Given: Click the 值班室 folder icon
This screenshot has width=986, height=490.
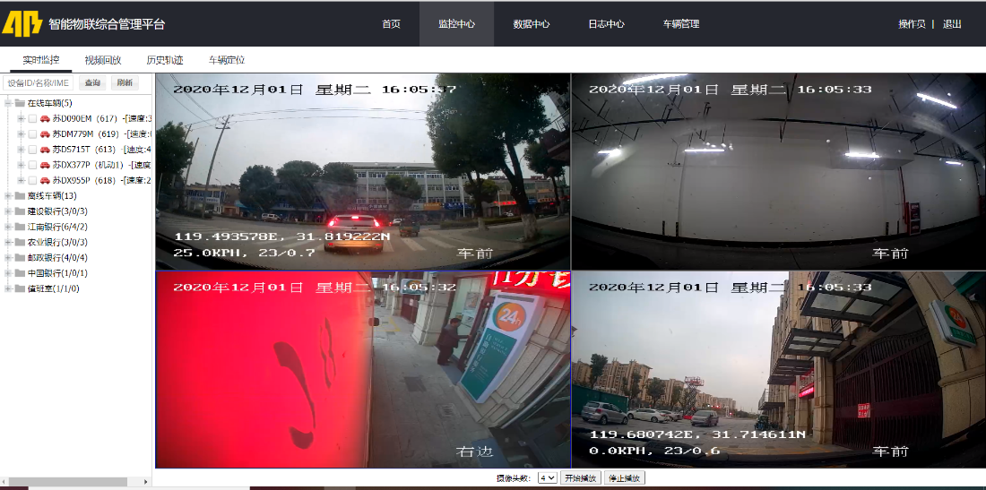Looking at the screenshot, I should coord(20,288).
